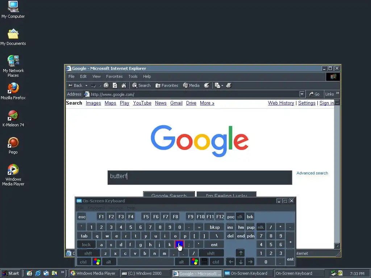The height and width of the screenshot is (278, 371).
Task: Expand the Forward history dropdown arrow
Action: tap(100, 85)
